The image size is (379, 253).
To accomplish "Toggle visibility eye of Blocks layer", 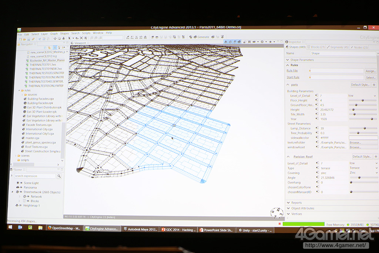I will pyautogui.click(x=28, y=201).
